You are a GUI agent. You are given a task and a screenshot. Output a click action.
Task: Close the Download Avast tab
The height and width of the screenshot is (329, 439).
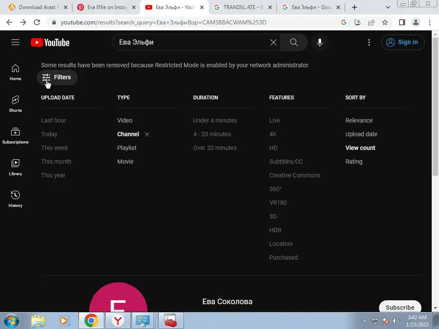pos(66,7)
